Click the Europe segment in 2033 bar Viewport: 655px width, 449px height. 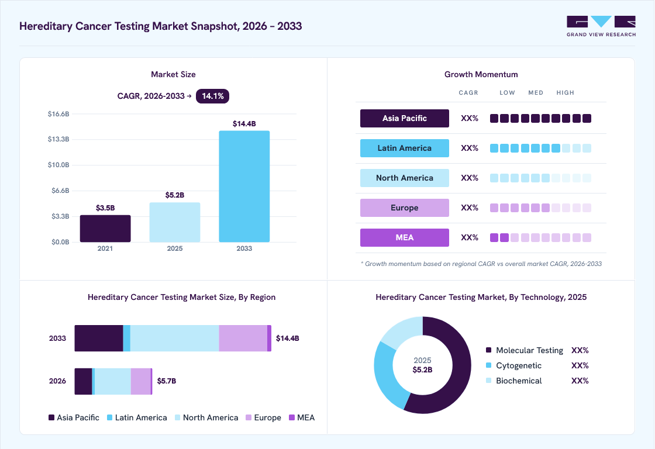click(x=243, y=339)
